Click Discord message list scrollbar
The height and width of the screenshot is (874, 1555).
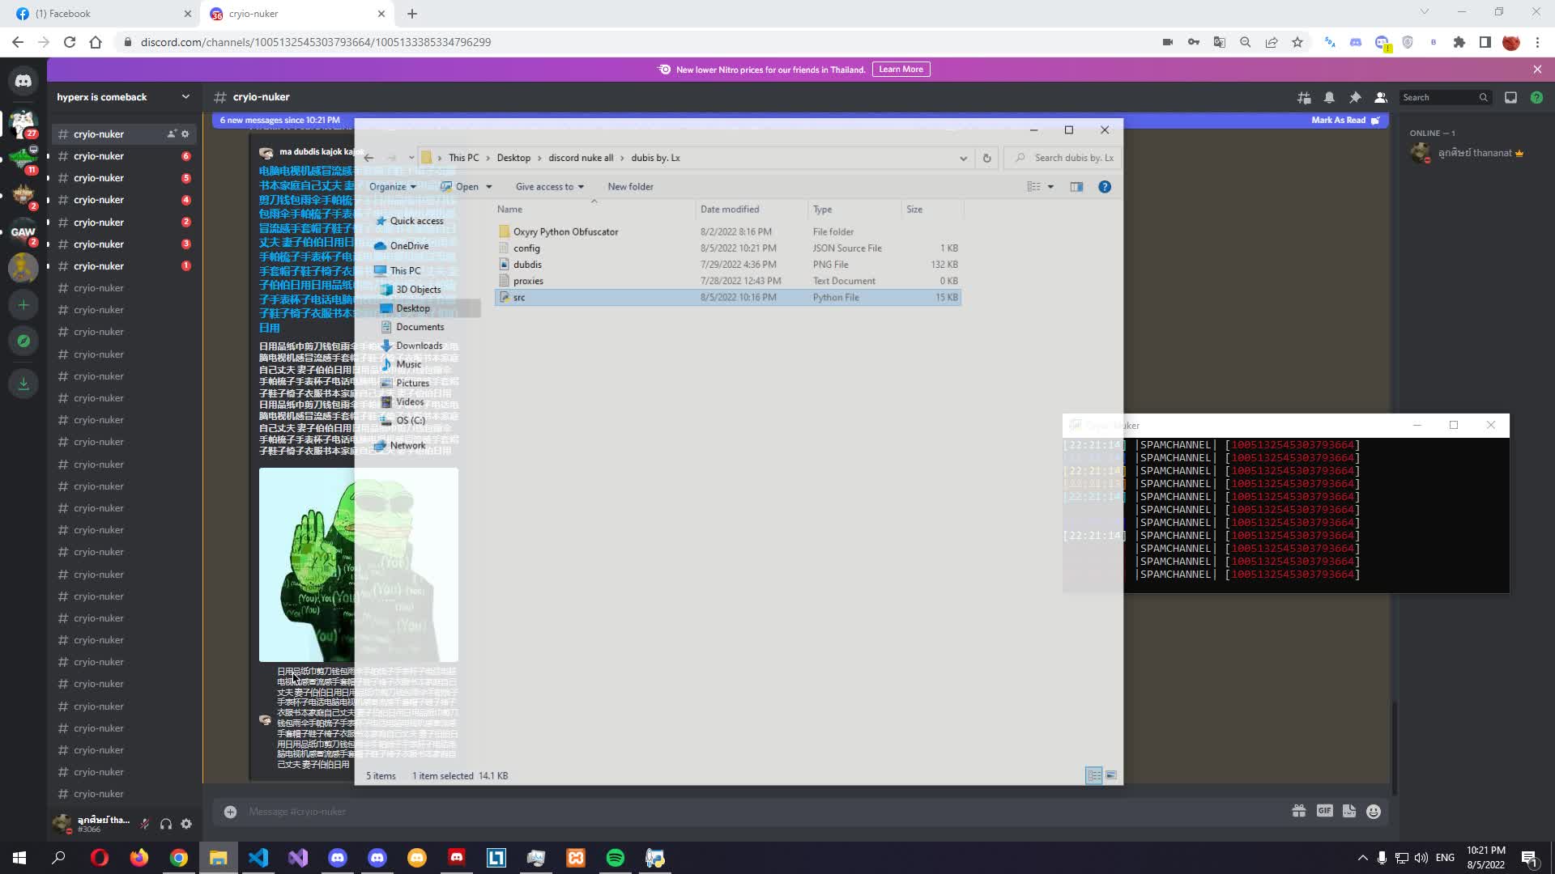click(1394, 745)
